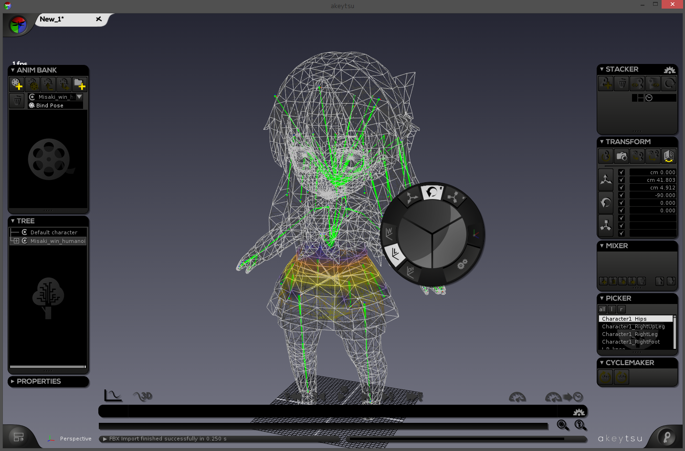
Task: Select the rotate icon in Transform
Action: pyautogui.click(x=606, y=202)
